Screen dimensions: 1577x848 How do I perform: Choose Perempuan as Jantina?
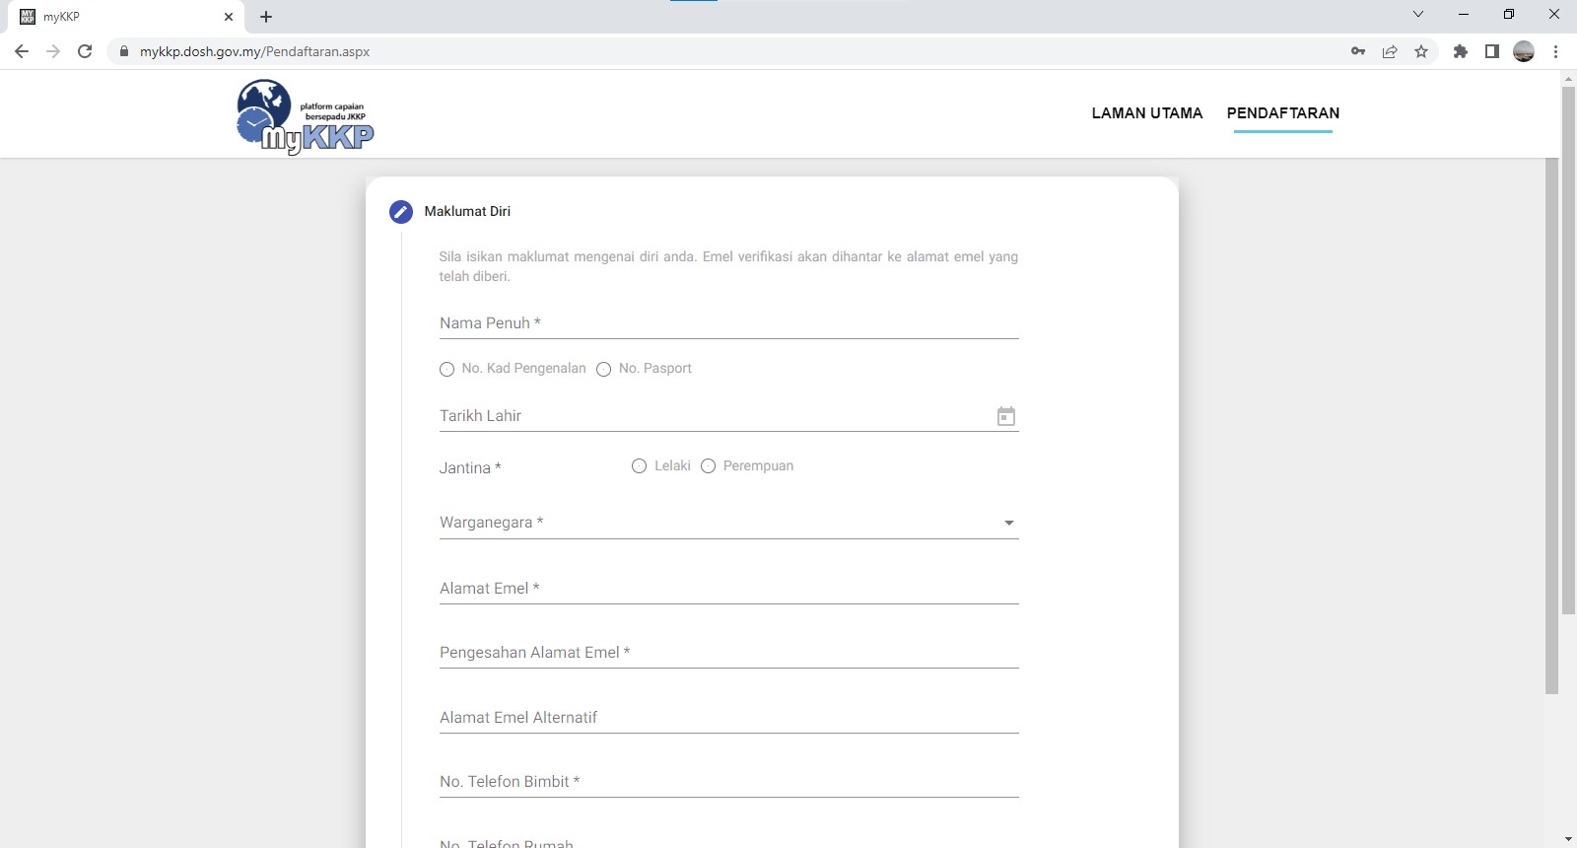point(708,466)
